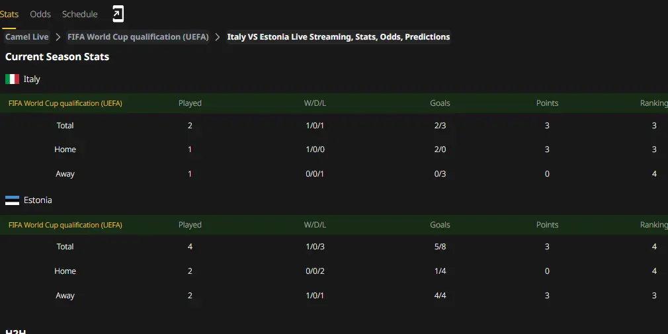Click Estonia team name label
The height and width of the screenshot is (334, 668).
[38, 200]
